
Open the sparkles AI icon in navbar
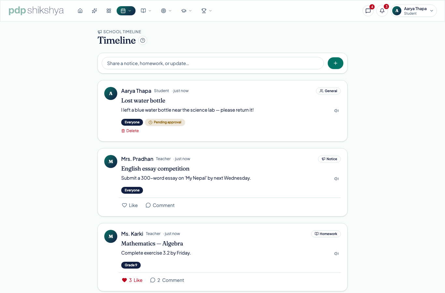click(x=94, y=11)
